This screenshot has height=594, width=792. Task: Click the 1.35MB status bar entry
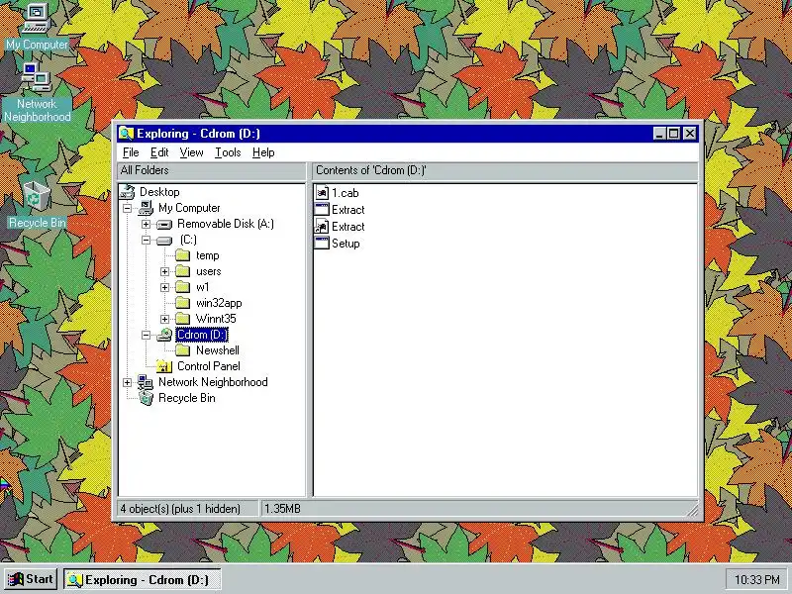pyautogui.click(x=282, y=509)
